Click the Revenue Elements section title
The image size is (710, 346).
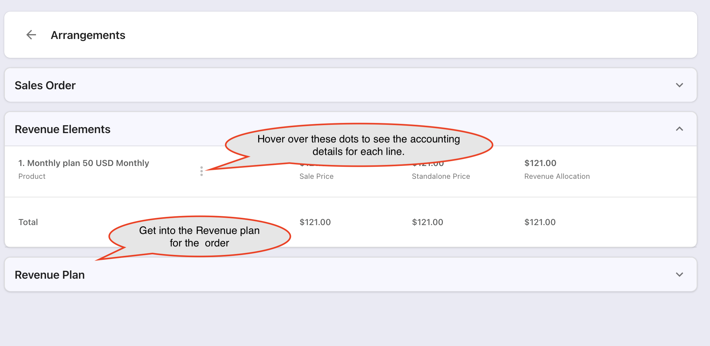tap(63, 129)
